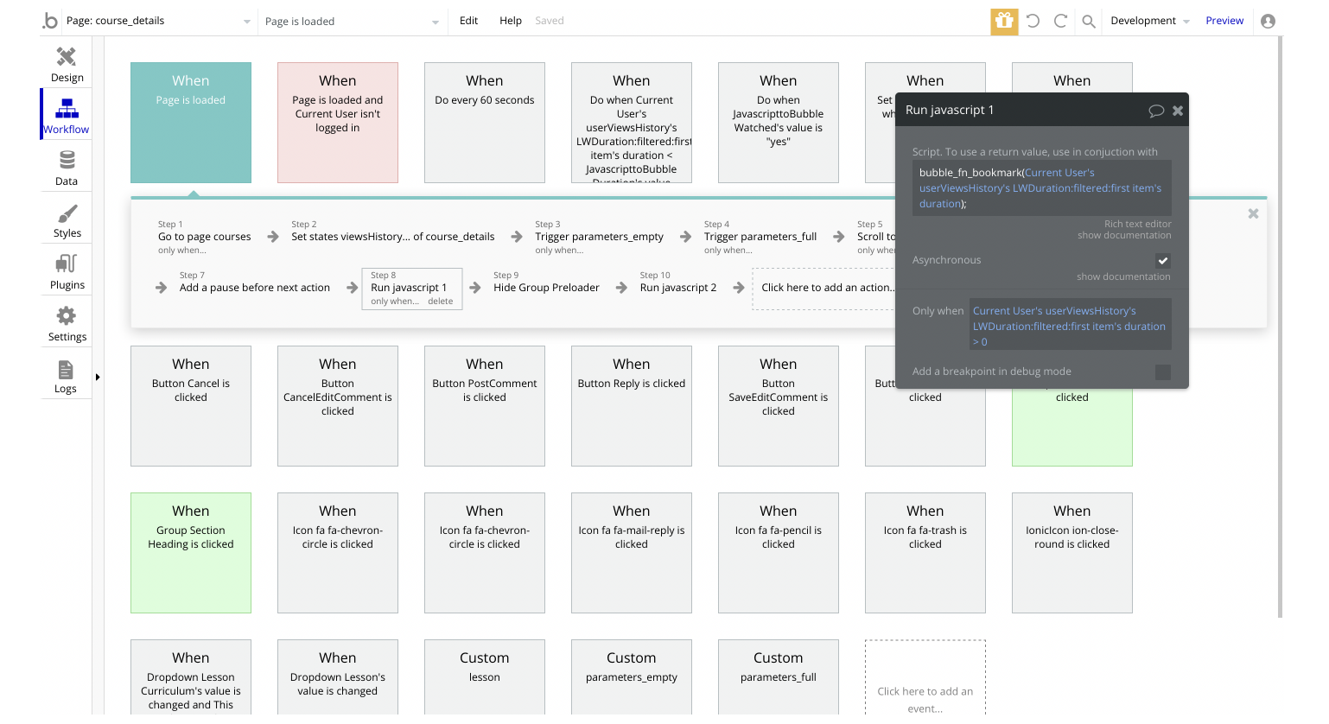Delete the Run javascript 1 step
Viewport: 1329px width, 724px height.
tap(440, 302)
